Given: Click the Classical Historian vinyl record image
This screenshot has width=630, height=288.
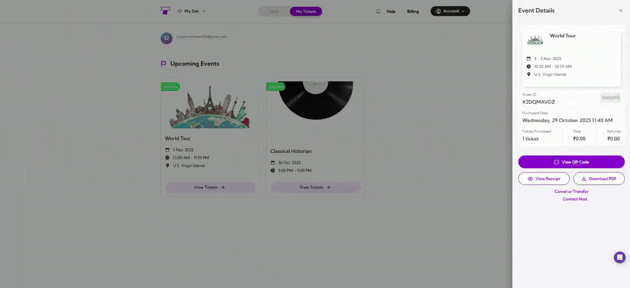Looking at the screenshot, I should 315,101.
